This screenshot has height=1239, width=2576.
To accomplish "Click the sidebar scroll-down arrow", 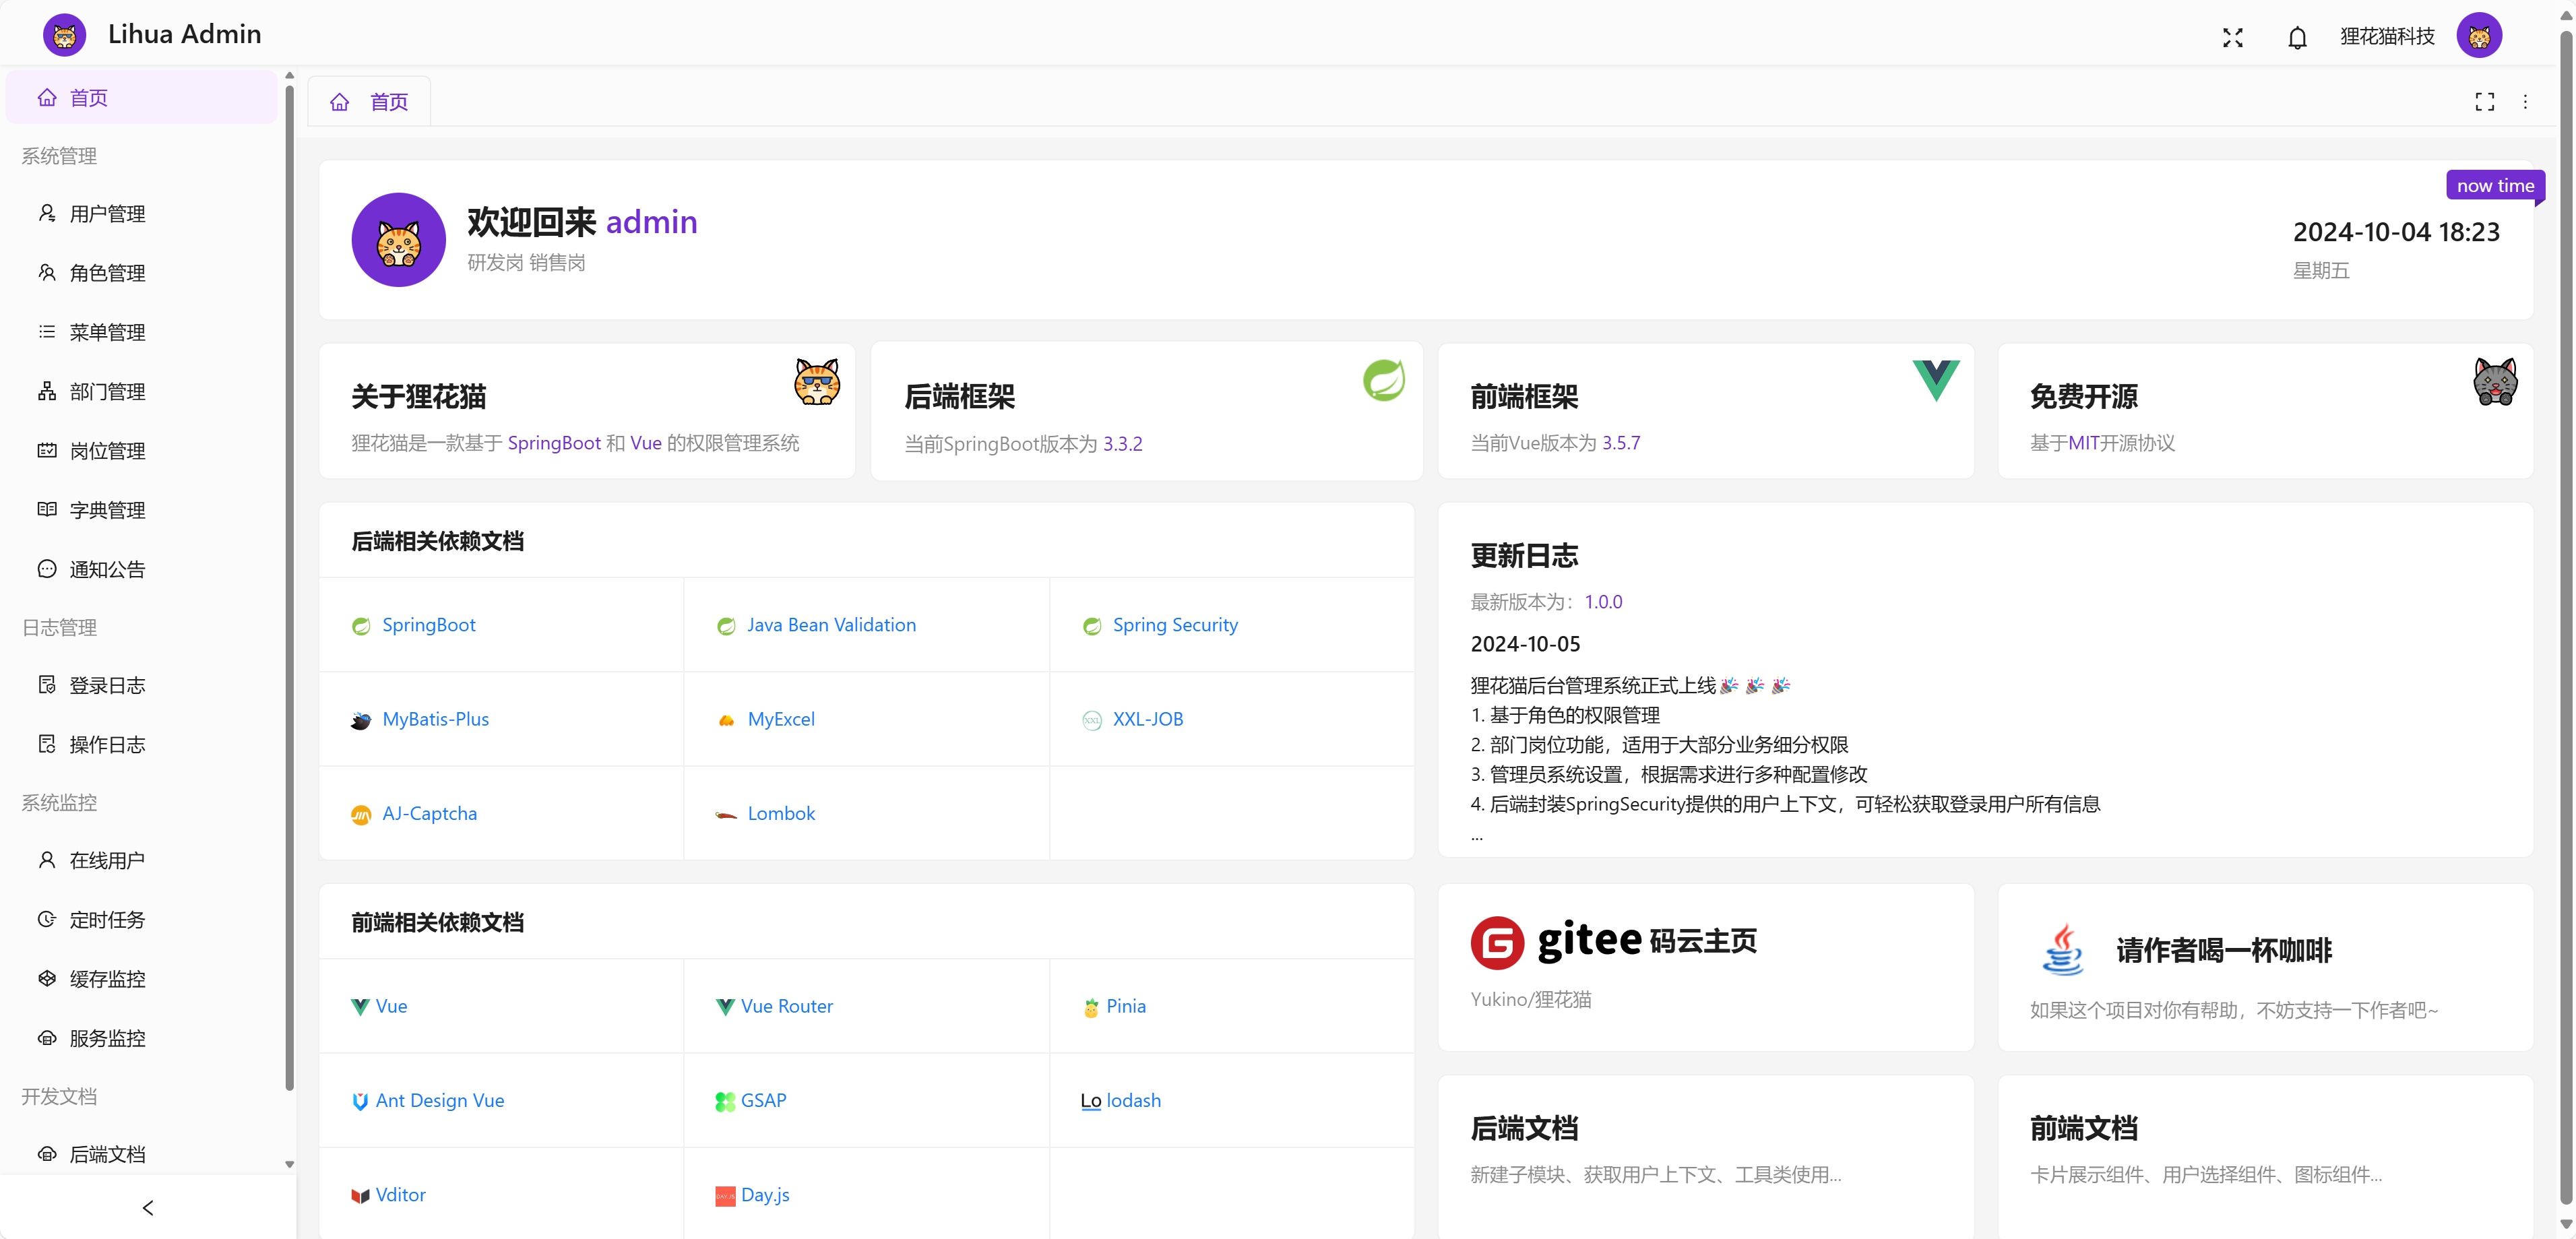I will point(289,1164).
